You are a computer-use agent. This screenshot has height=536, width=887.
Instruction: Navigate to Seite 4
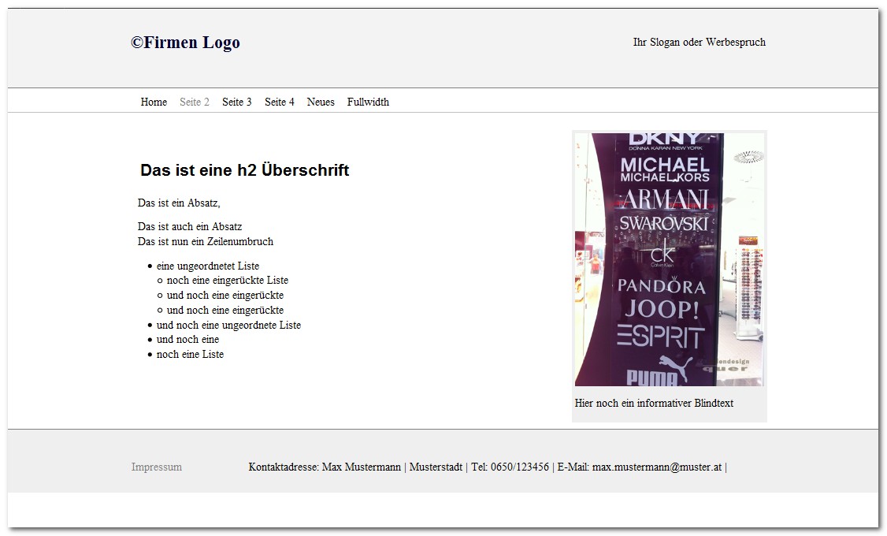pyautogui.click(x=280, y=102)
